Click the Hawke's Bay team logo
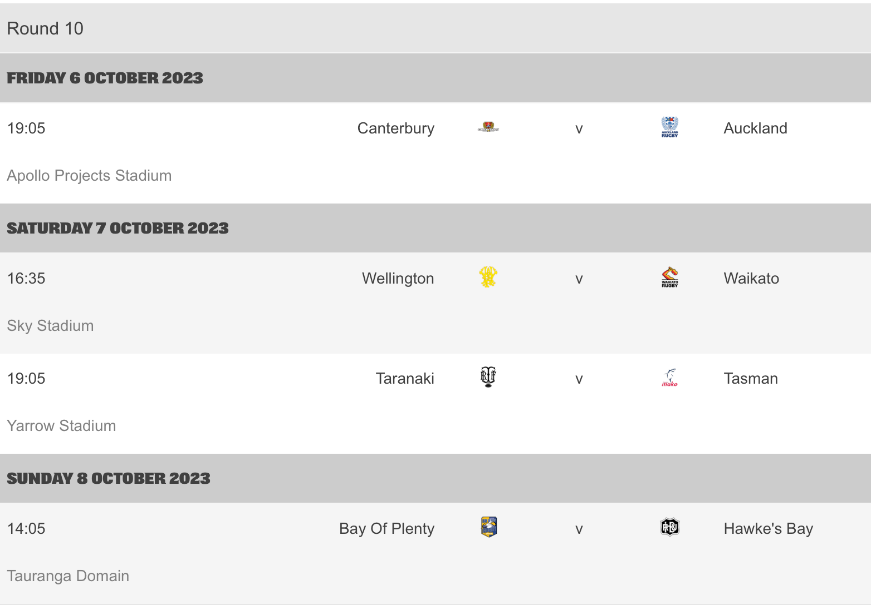 (x=669, y=527)
